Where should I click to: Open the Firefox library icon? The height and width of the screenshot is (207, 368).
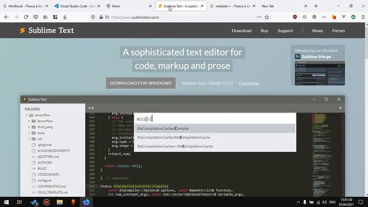tap(45, 17)
